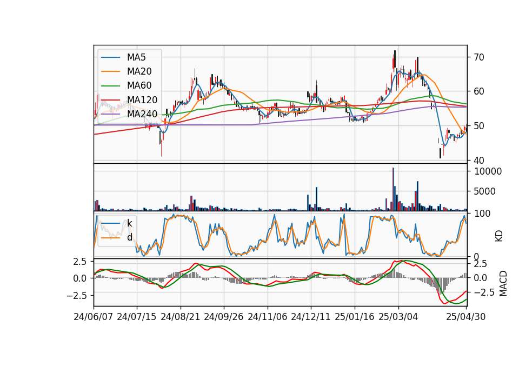Click the green MA60 legend line sample
519x373 pixels.
point(110,86)
